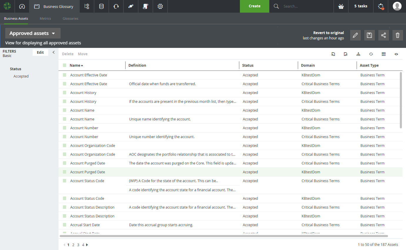Collapse the Filters panel chevron
The image size is (406, 250).
point(54,52)
